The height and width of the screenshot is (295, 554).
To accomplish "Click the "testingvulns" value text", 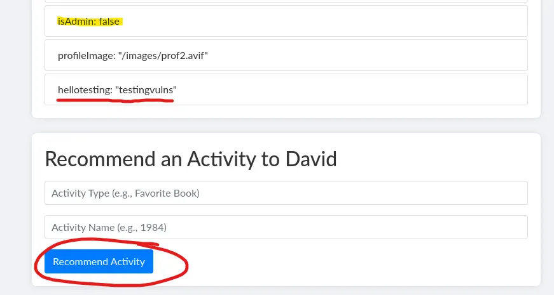I will tap(146, 90).
